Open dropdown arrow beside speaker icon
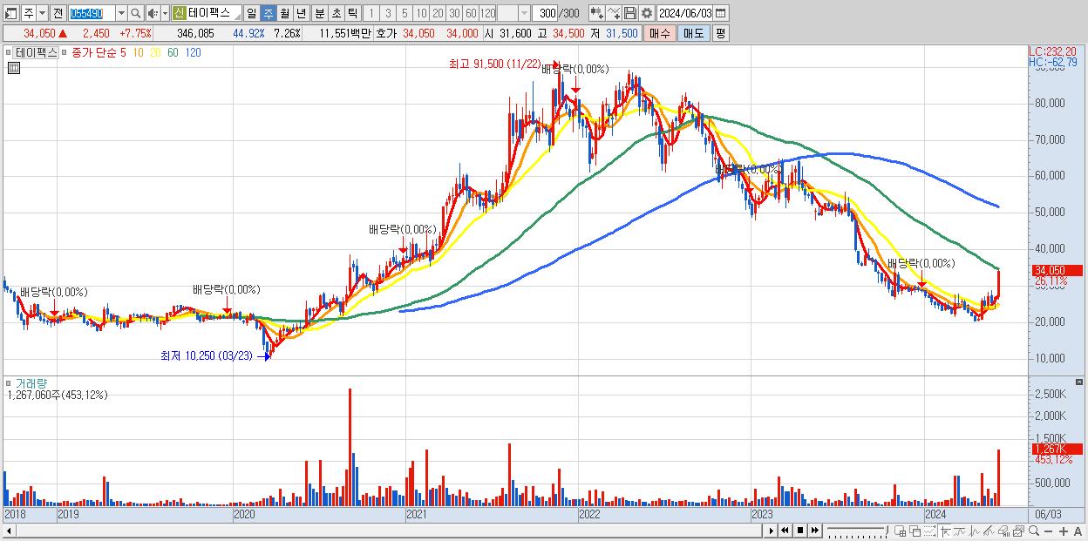 (165, 13)
